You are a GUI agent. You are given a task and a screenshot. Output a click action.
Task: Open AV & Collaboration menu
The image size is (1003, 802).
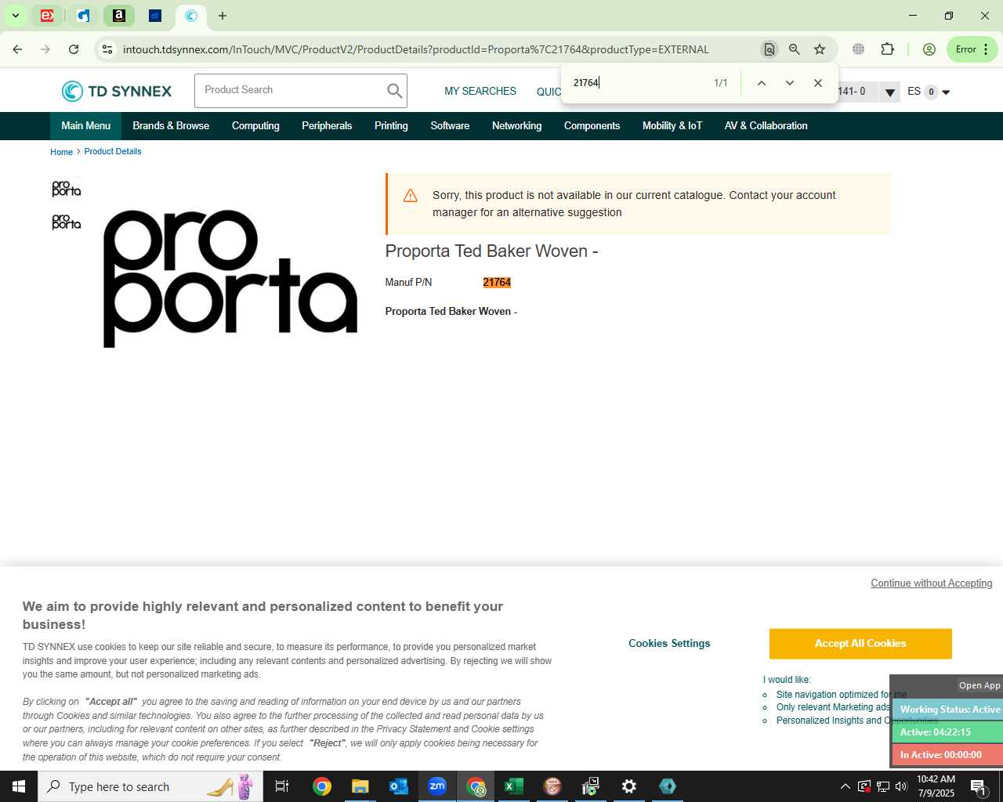[x=766, y=126]
